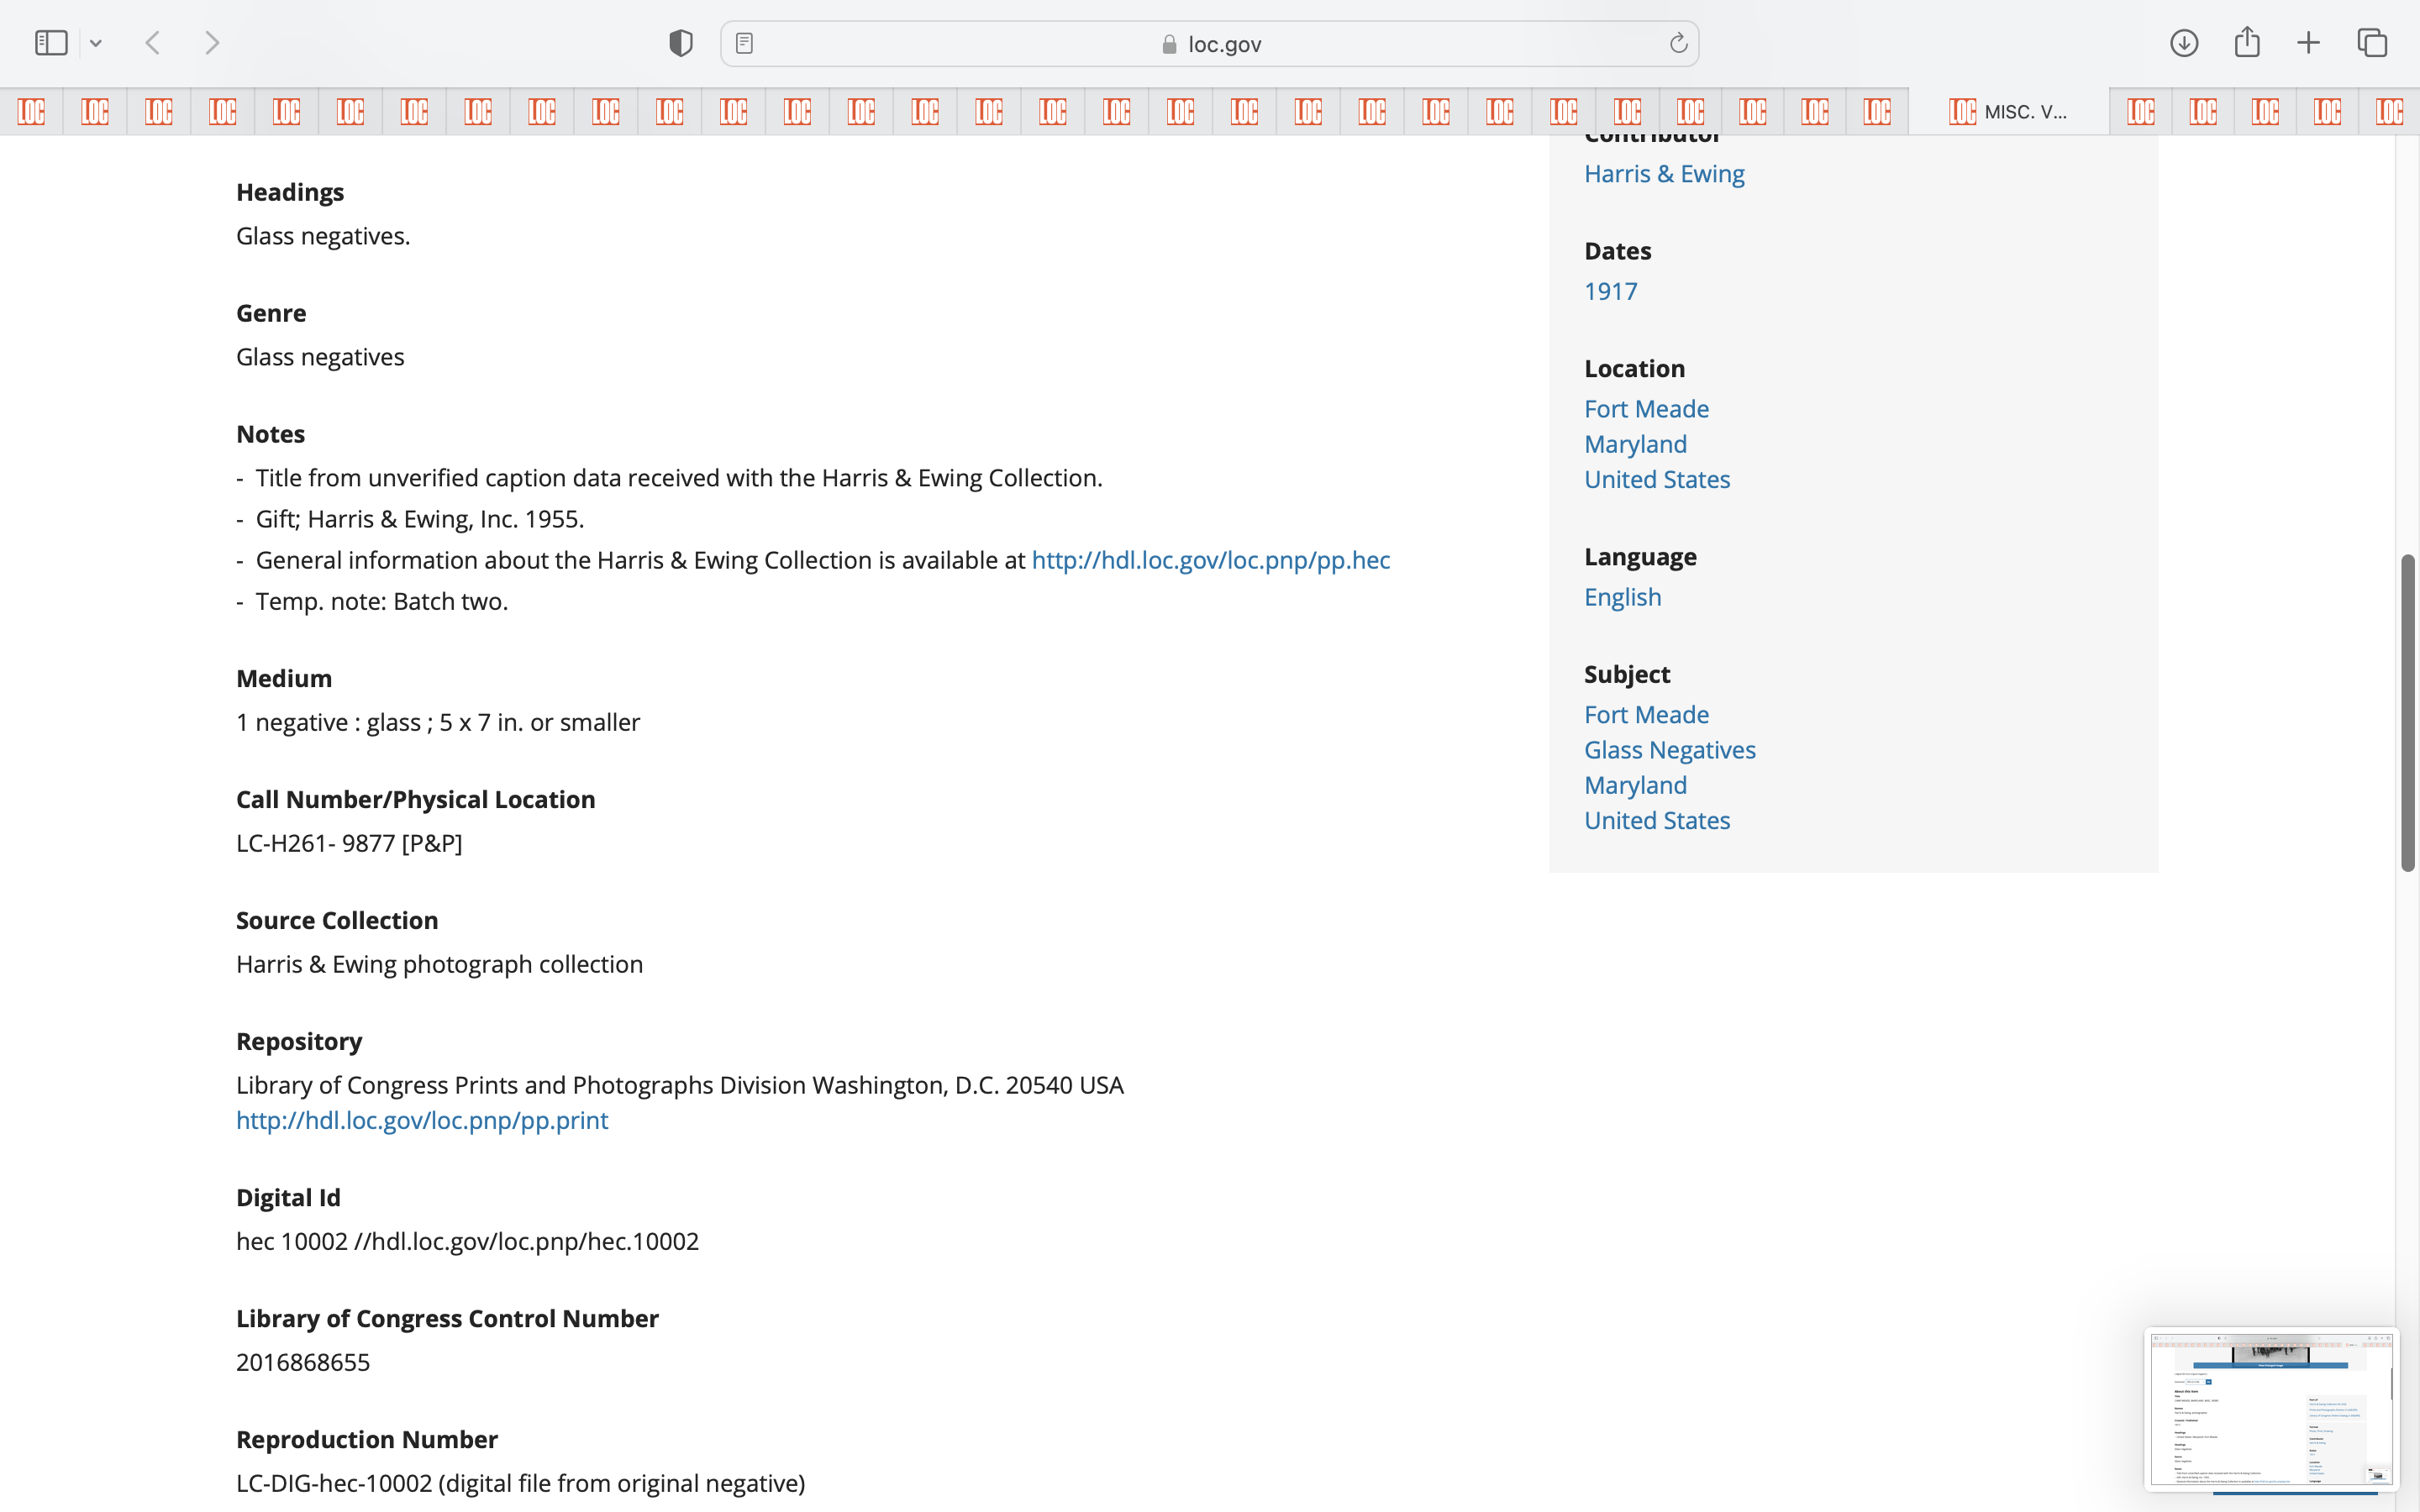This screenshot has height=1512, width=2420.
Task: Open the Glass Negatives subject link
Action: [1669, 750]
